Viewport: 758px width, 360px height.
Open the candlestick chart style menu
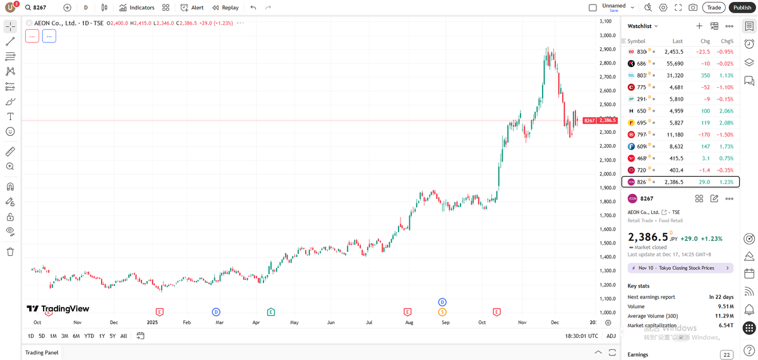104,8
